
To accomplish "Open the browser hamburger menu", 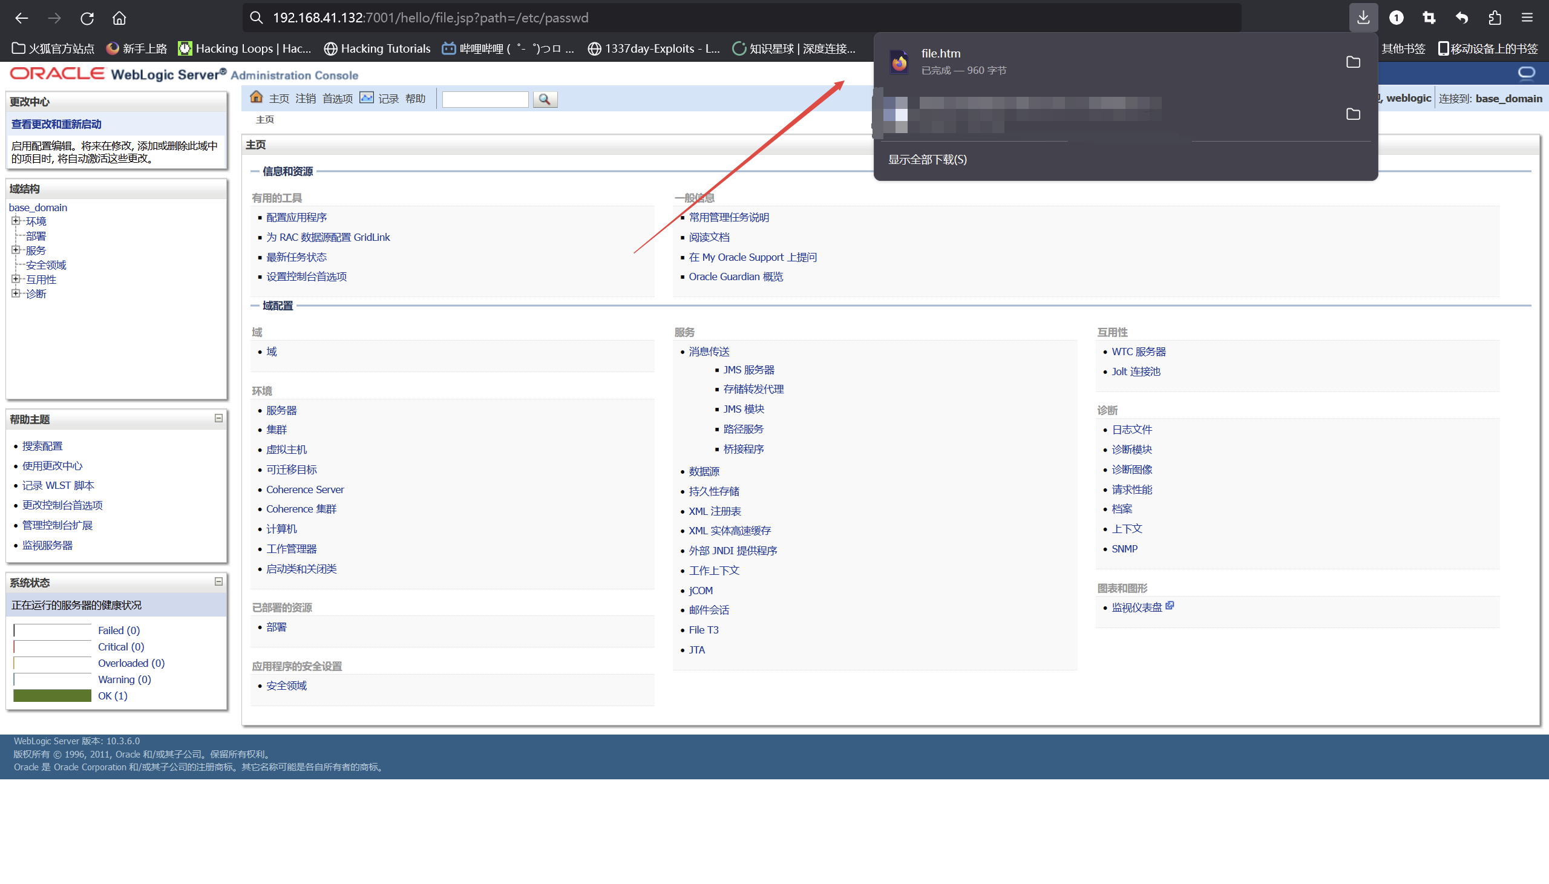I will [1527, 18].
